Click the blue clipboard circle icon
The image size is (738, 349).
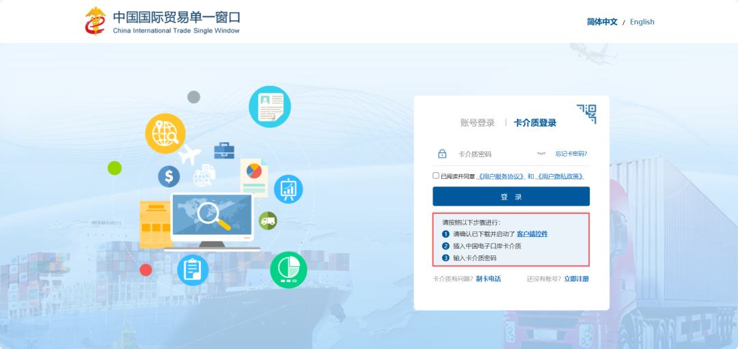tap(193, 269)
